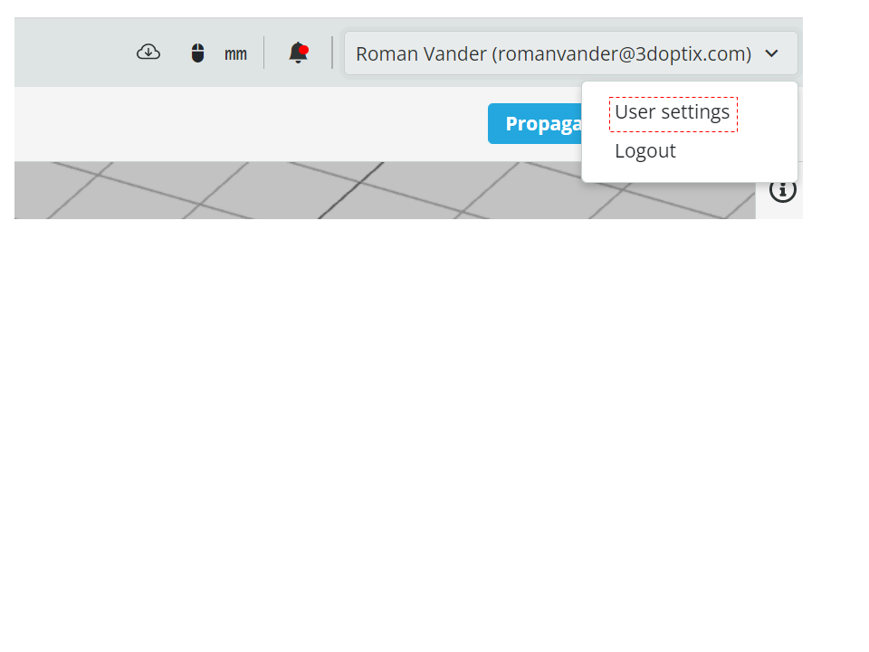Click the dark grid axis line
Viewport: 869px width, 652px height.
[x=351, y=190]
